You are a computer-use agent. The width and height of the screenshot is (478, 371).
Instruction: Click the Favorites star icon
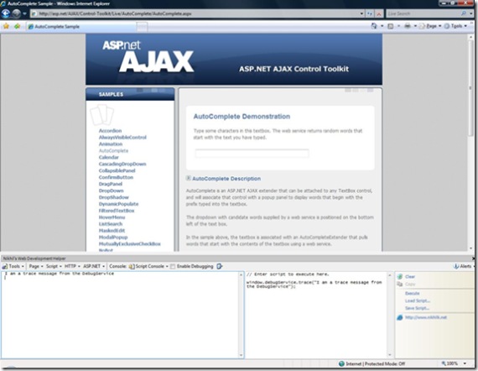6,26
